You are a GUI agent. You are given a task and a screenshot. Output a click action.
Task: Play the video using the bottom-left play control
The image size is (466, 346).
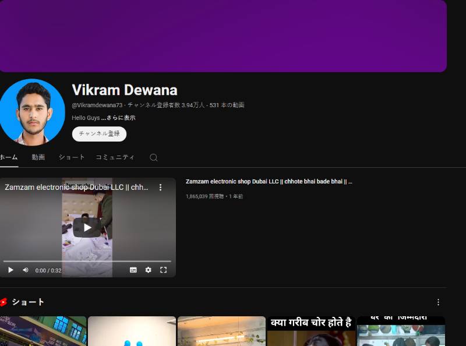coord(10,270)
